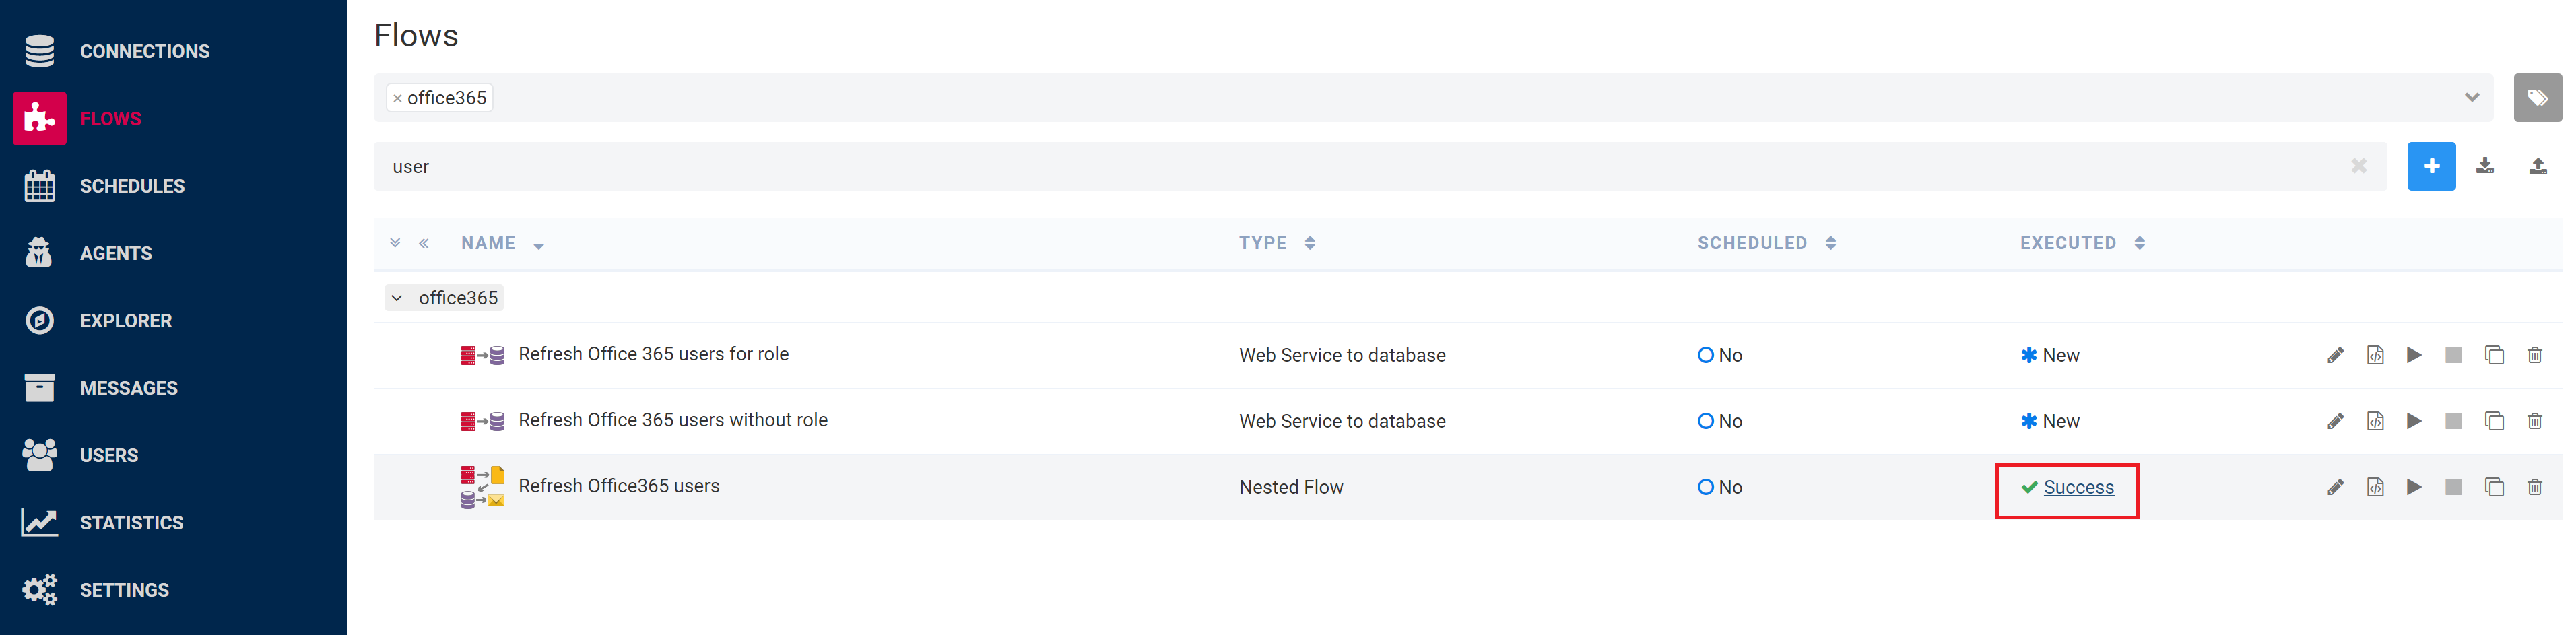
Task: Click Success status link for Refresh Office365 users
Action: coord(2078,487)
